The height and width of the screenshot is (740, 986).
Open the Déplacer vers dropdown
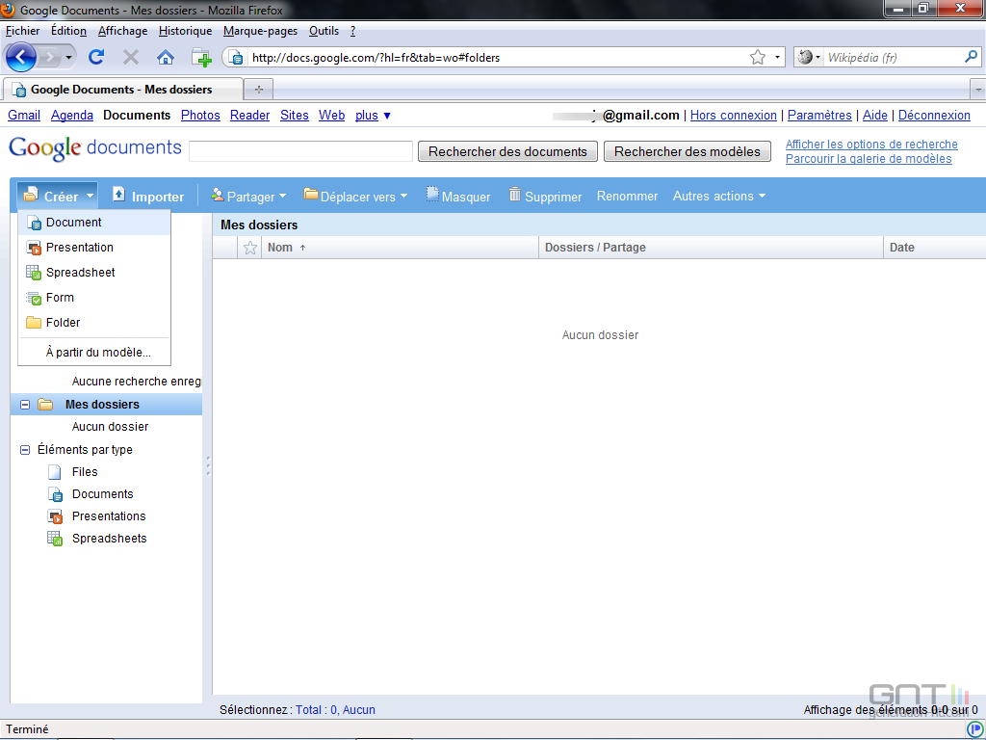355,197
